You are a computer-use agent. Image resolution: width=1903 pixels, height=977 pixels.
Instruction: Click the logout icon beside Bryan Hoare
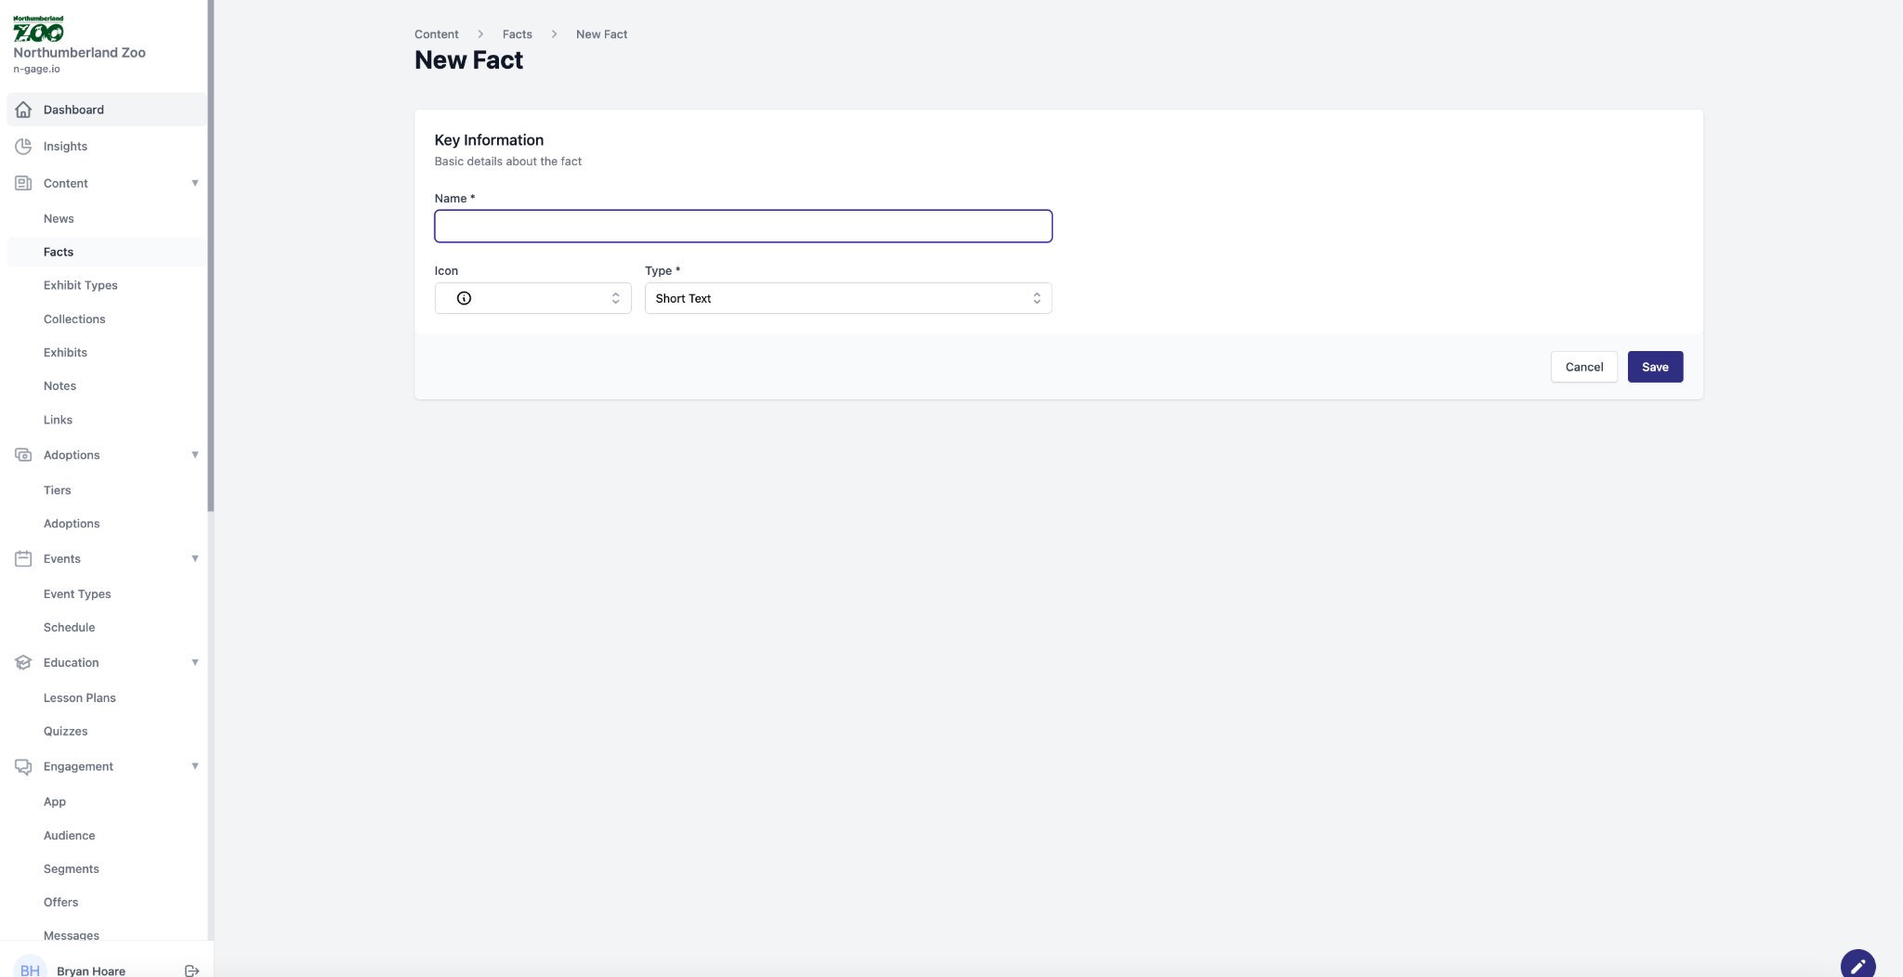pyautogui.click(x=191, y=970)
